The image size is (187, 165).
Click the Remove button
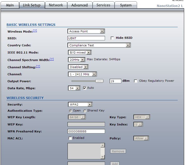[118, 151]
